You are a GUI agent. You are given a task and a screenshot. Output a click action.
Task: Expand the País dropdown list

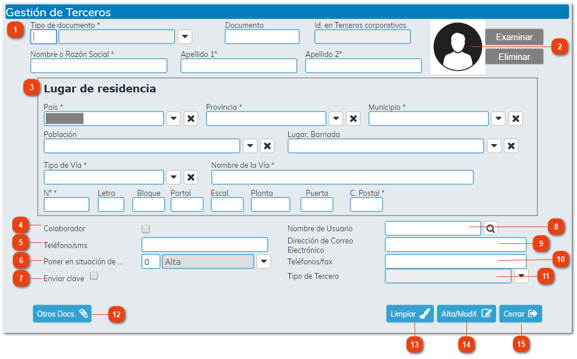tap(173, 119)
